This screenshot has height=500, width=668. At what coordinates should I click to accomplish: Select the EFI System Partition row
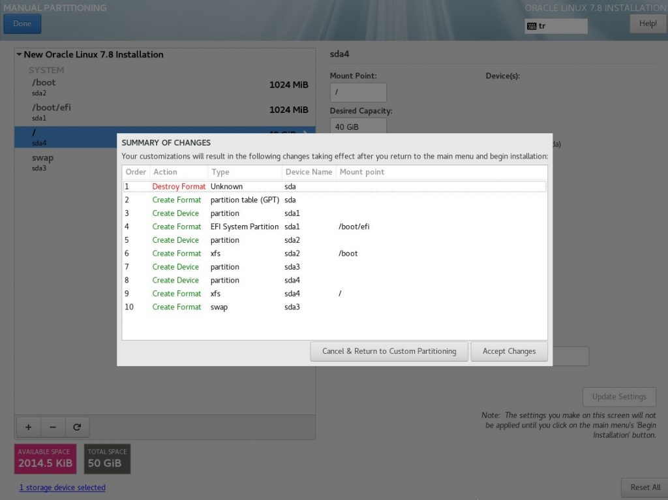(x=335, y=227)
